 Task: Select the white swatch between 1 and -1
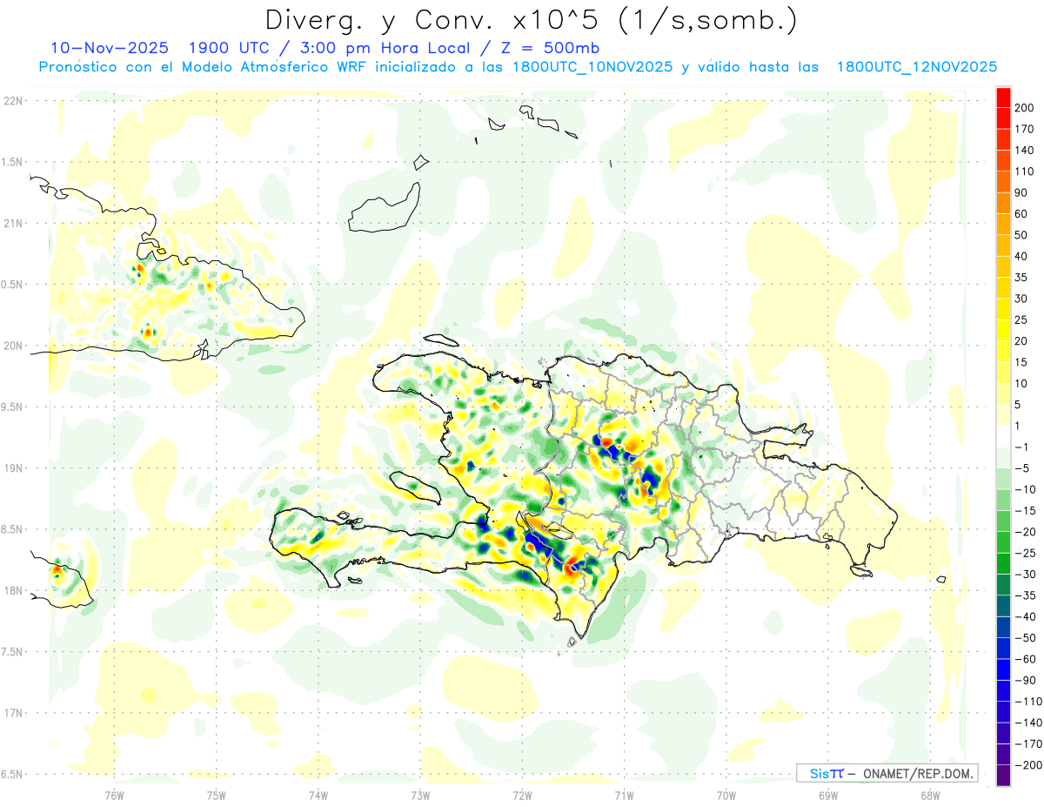coord(1004,436)
